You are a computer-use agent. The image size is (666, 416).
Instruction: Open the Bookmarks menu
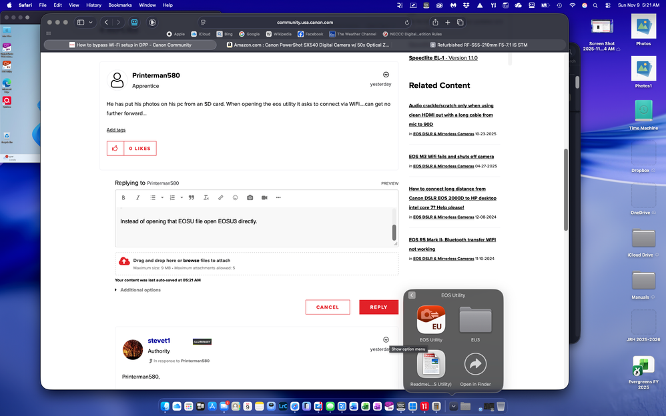pyautogui.click(x=120, y=5)
